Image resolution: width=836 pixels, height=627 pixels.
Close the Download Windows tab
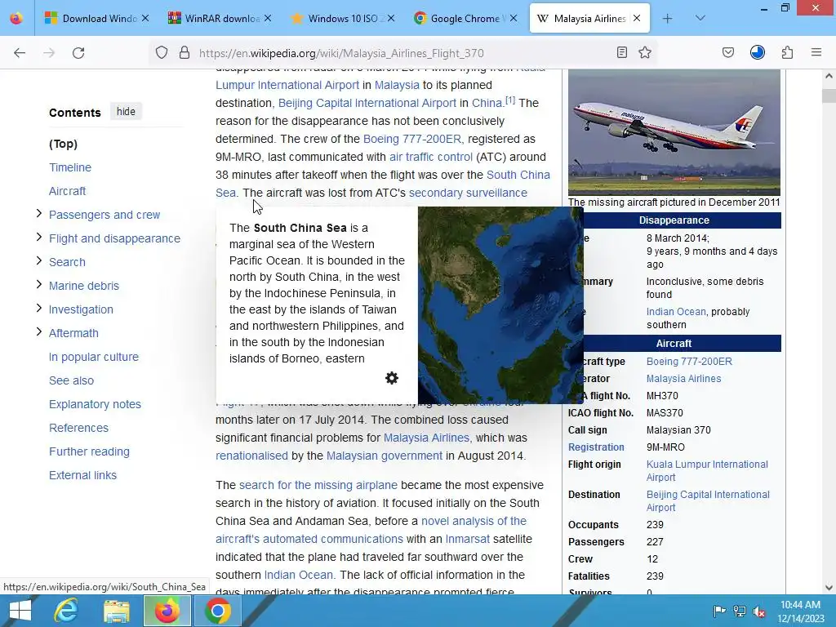pos(145,19)
